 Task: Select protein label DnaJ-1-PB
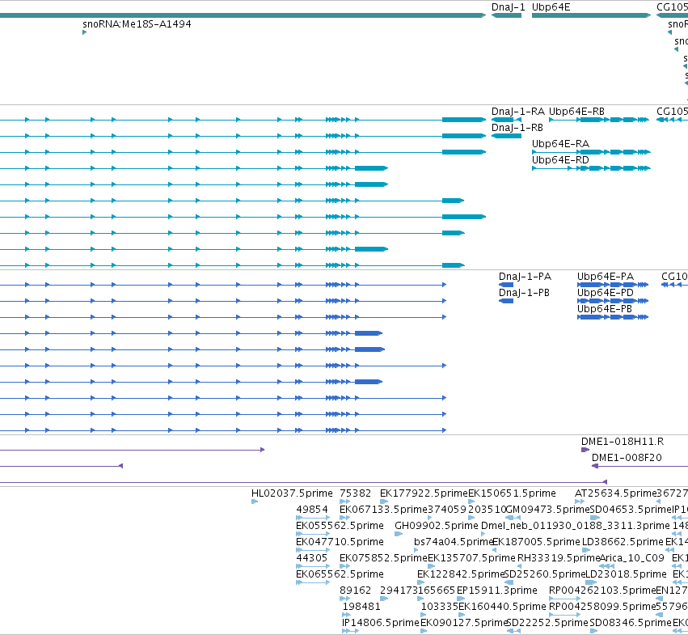click(x=525, y=293)
